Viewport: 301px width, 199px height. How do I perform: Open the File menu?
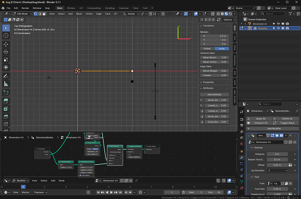(x=8, y=8)
